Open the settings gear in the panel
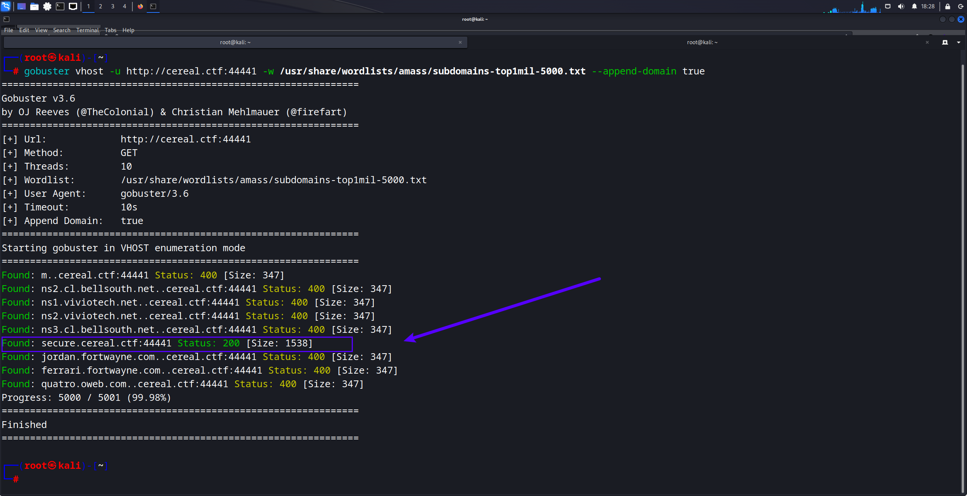Image resolution: width=967 pixels, height=496 pixels. [x=47, y=6]
